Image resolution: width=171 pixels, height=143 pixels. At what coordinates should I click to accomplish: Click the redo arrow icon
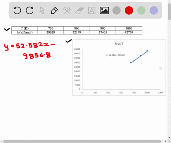(30, 10)
